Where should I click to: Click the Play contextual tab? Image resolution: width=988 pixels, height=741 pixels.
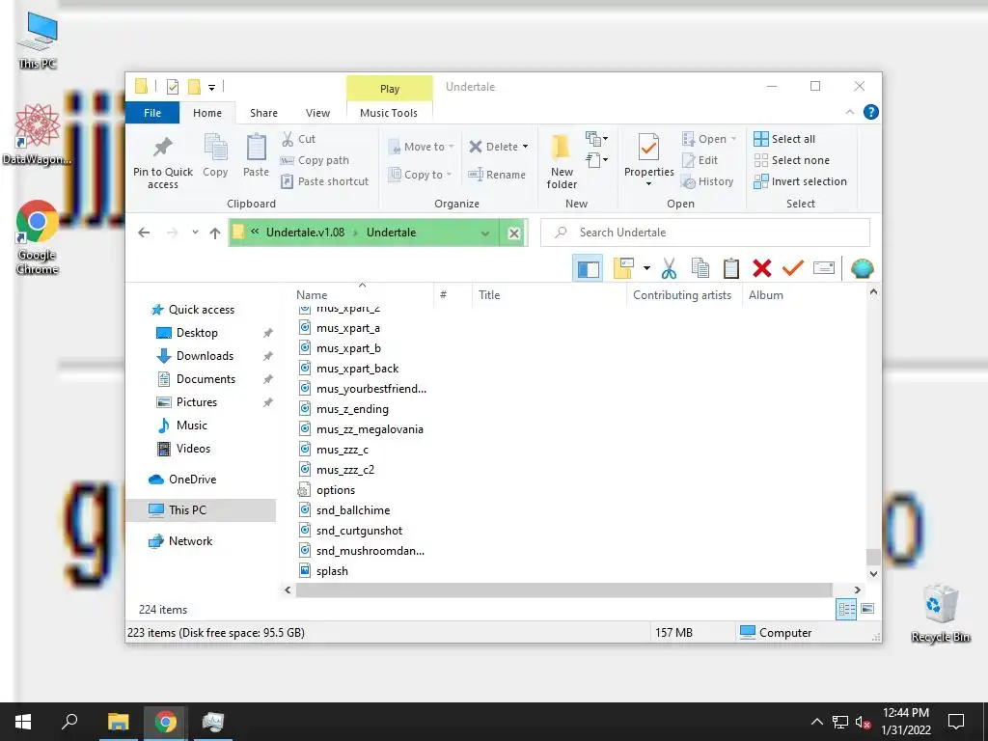[390, 88]
